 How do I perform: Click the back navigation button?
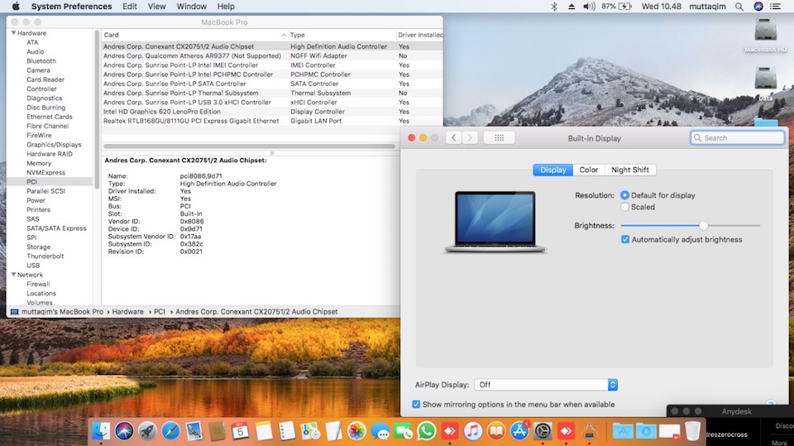[453, 137]
